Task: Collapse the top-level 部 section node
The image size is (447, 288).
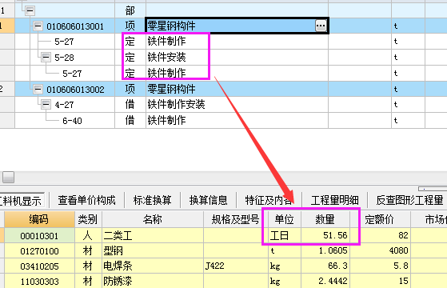Action: [x=30, y=11]
